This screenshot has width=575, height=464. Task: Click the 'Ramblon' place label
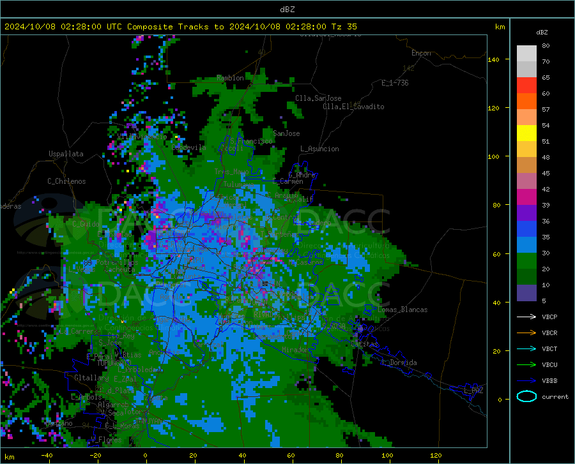[230, 78]
